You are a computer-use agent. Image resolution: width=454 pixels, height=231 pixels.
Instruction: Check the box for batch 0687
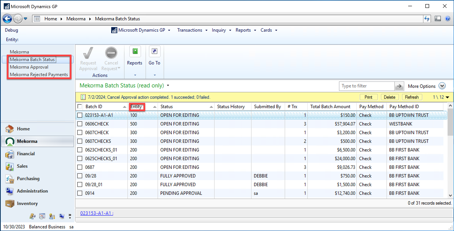80,167
